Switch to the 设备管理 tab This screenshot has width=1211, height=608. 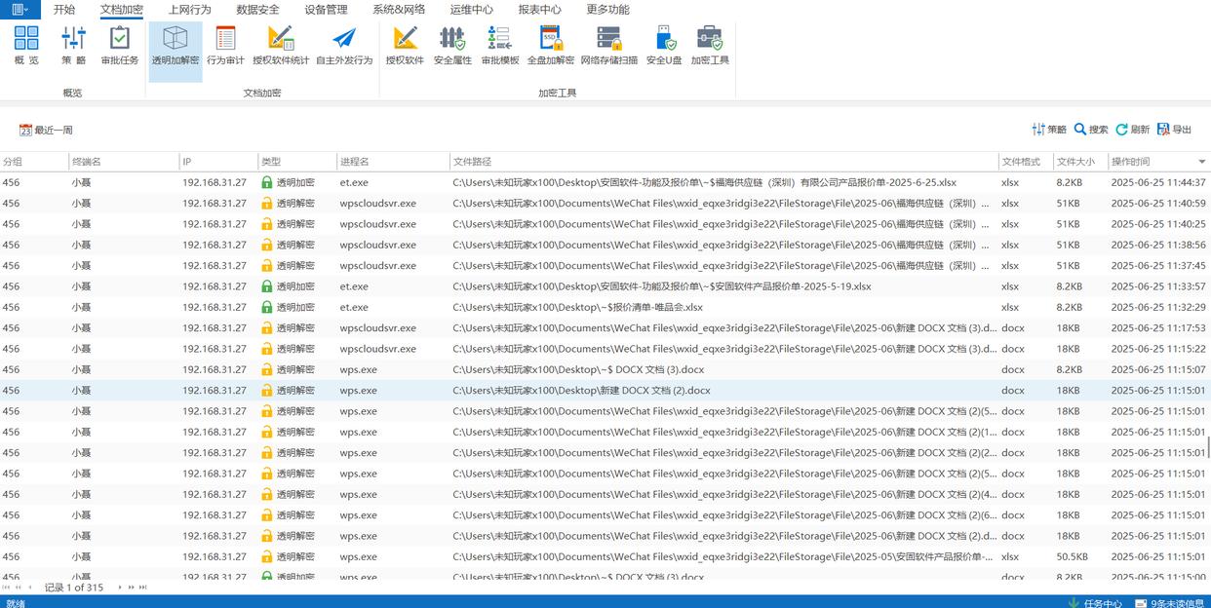coord(326,10)
